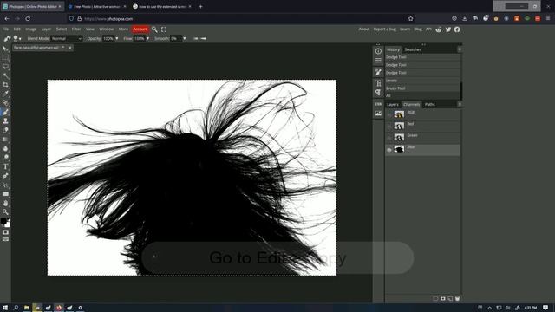
Task: Open the Image menu
Action: (31, 29)
